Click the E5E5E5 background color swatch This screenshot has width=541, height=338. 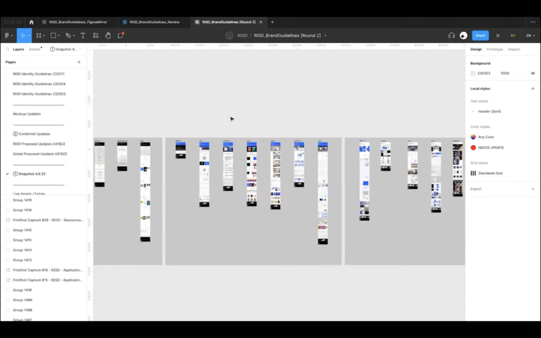pyautogui.click(x=473, y=73)
